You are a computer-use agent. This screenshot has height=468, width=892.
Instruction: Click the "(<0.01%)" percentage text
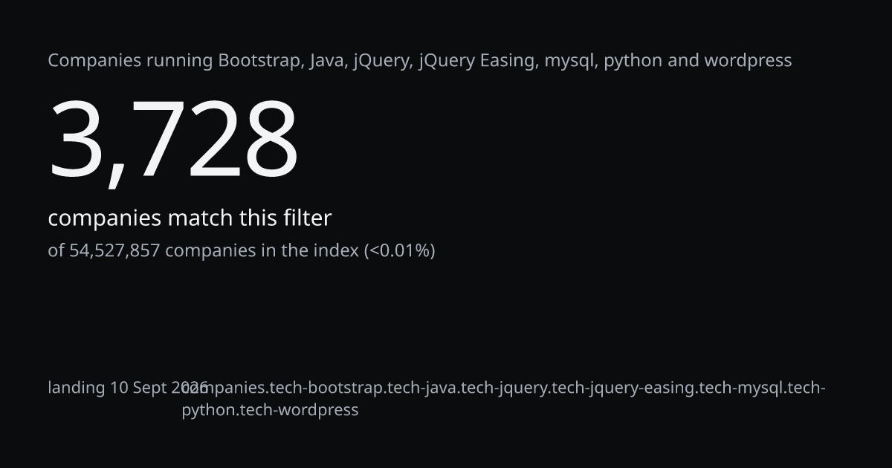click(399, 250)
